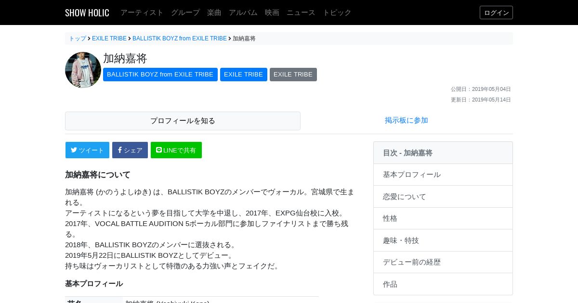Jump to 趣味・特技 in table of contents
This screenshot has height=303, width=578.
coord(443,240)
